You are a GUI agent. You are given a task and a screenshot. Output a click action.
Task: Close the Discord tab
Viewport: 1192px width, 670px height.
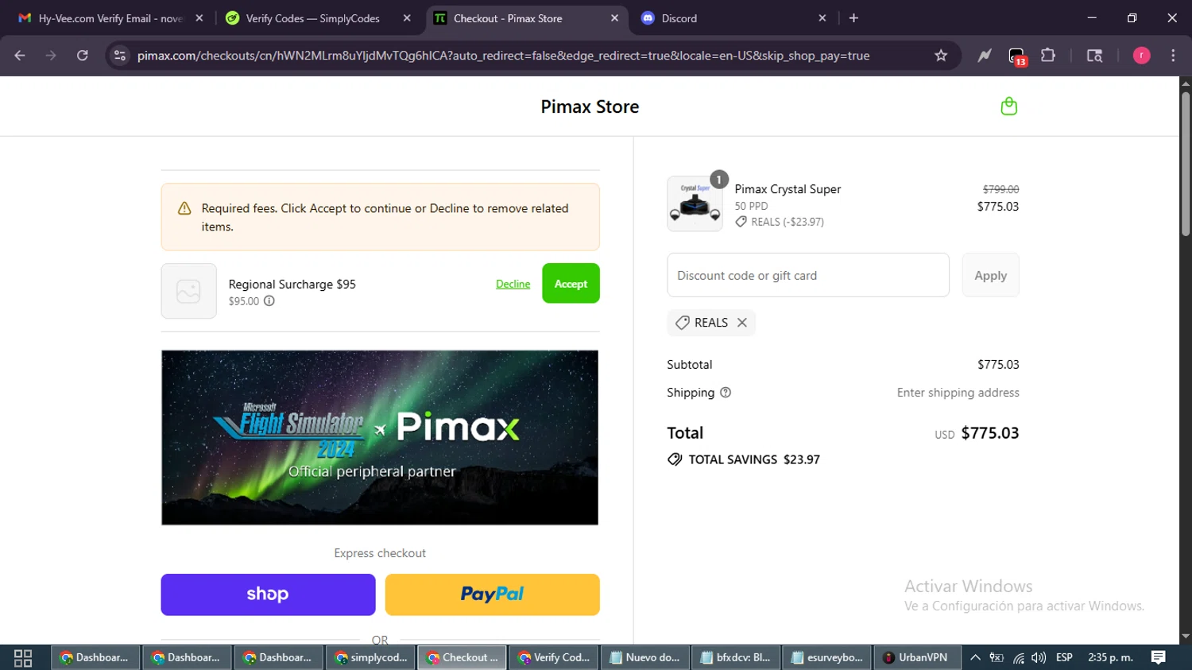pos(822,18)
